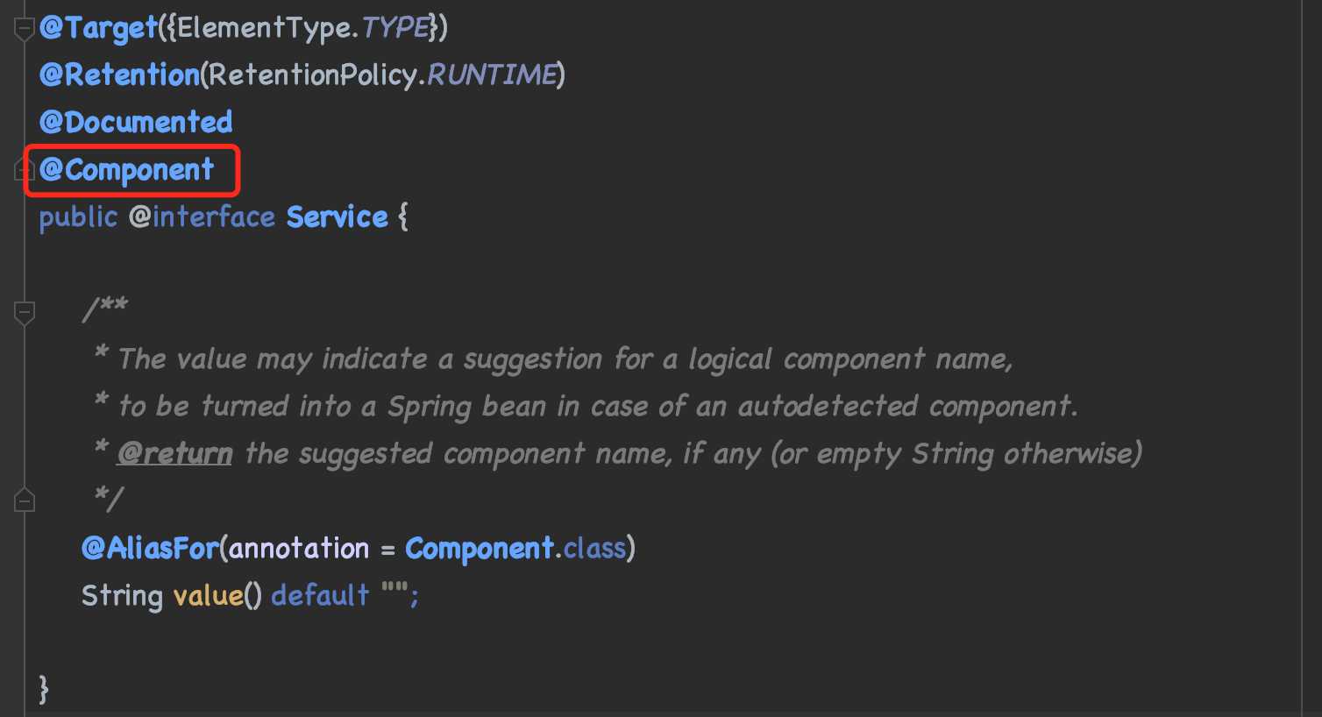Place cursor on value() method name

pyautogui.click(x=209, y=596)
